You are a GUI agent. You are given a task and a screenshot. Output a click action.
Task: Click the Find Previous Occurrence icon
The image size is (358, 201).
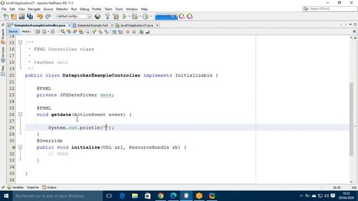(69, 32)
